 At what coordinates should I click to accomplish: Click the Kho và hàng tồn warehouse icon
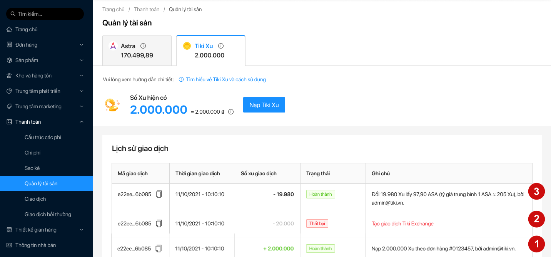point(9,76)
